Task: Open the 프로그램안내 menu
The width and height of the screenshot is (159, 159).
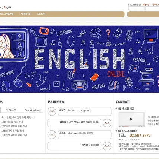Action: pyautogui.click(x=7, y=14)
